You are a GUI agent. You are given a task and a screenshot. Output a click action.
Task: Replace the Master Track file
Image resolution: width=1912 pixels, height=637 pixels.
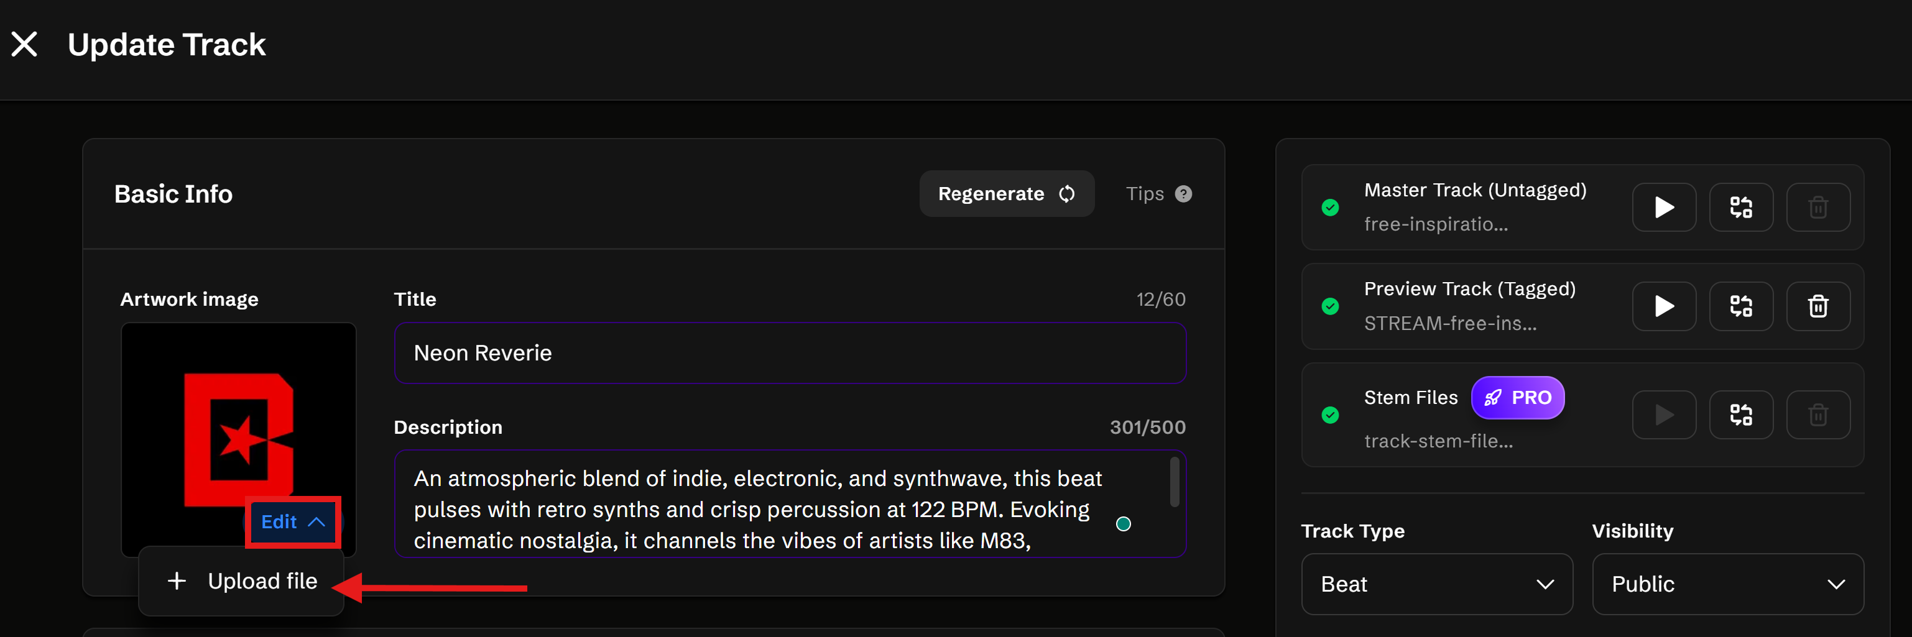tap(1740, 208)
